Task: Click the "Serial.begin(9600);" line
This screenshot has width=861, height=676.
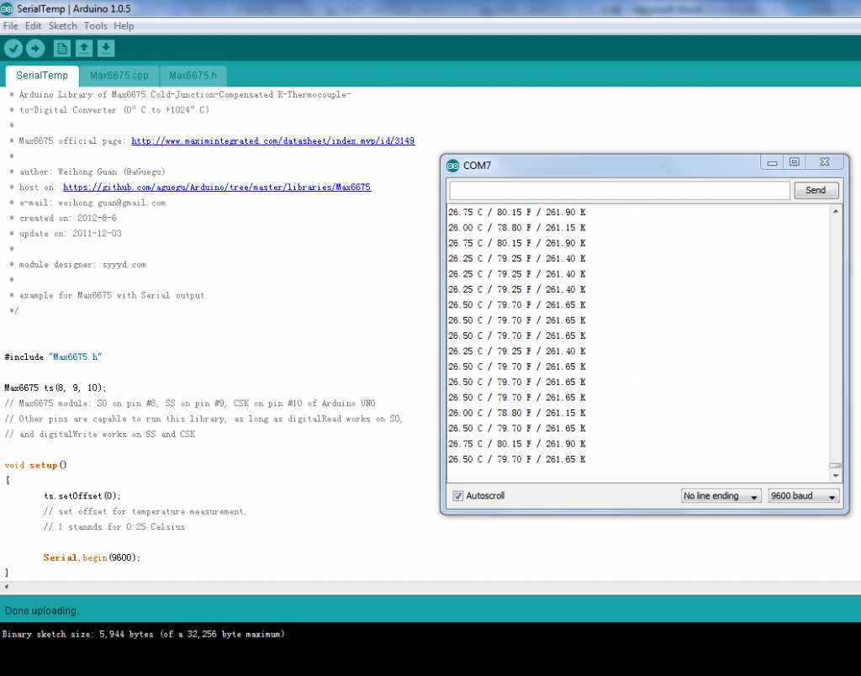Action: click(x=92, y=557)
